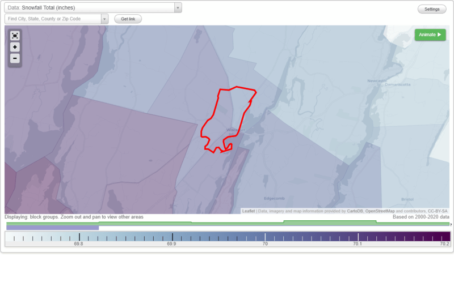Viewport: 454px width, 291px height.
Task: Click the Edgecomb label on the map
Action: click(274, 199)
